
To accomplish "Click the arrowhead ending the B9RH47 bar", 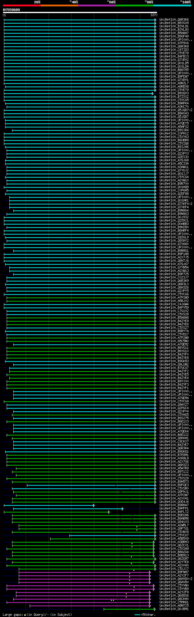I will tap(94, 505).
